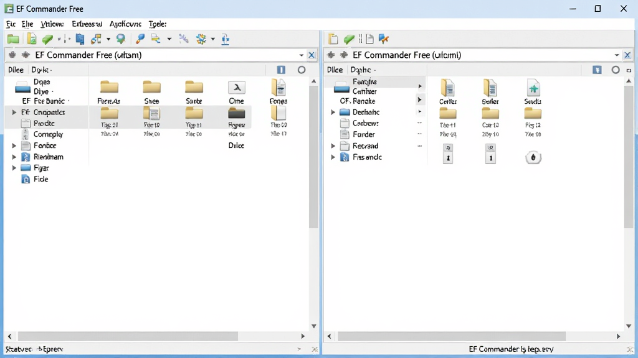
Task: Expand the Fres andc tree node in right pane
Action: 333,157
